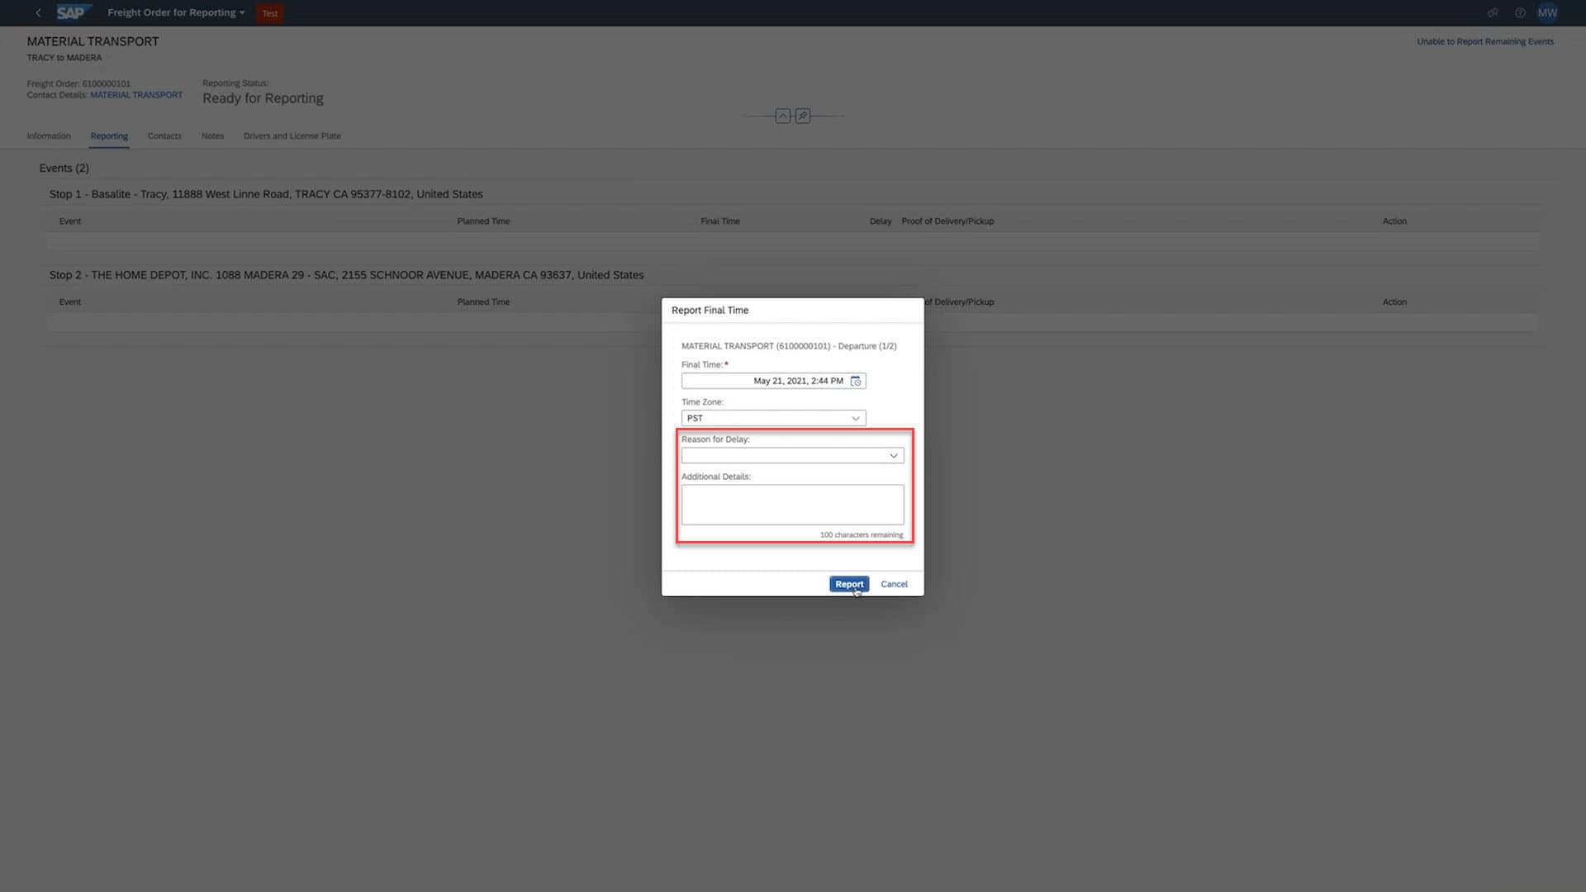Image resolution: width=1586 pixels, height=892 pixels.
Task: Click Unable to Report Remaining Events link
Action: pyautogui.click(x=1485, y=41)
